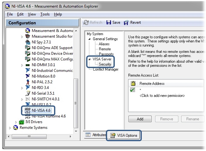Click the IVI Drivers icon
Image resolution: width=206 pixels, height=151 pixels.
[22, 122]
